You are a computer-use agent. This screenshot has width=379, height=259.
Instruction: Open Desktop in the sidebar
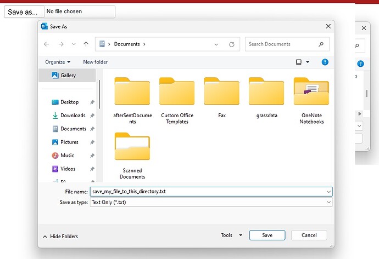(x=70, y=102)
